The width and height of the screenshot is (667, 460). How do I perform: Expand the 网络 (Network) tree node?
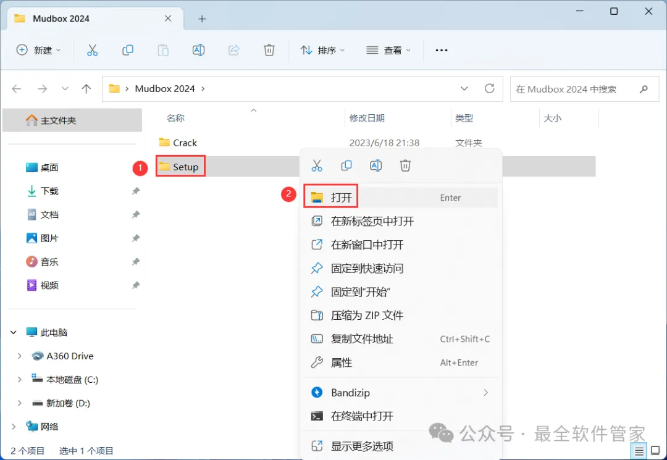coord(14,427)
